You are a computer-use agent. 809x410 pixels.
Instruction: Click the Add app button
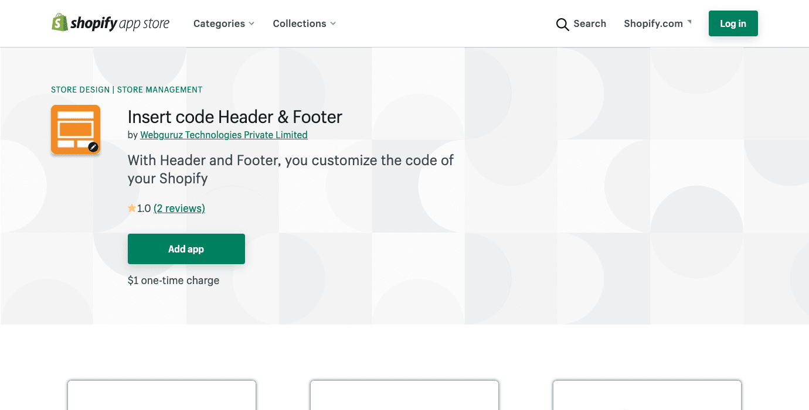186,248
